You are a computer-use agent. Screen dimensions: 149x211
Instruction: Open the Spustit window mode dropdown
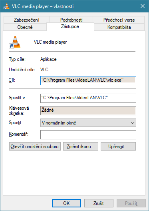tap(88, 123)
